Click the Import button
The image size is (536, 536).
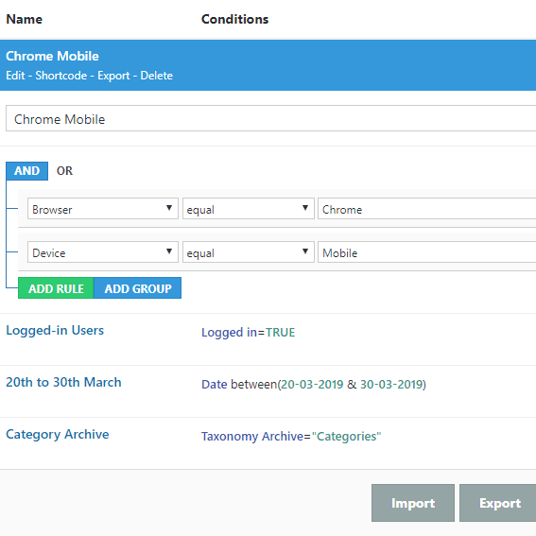(x=413, y=503)
